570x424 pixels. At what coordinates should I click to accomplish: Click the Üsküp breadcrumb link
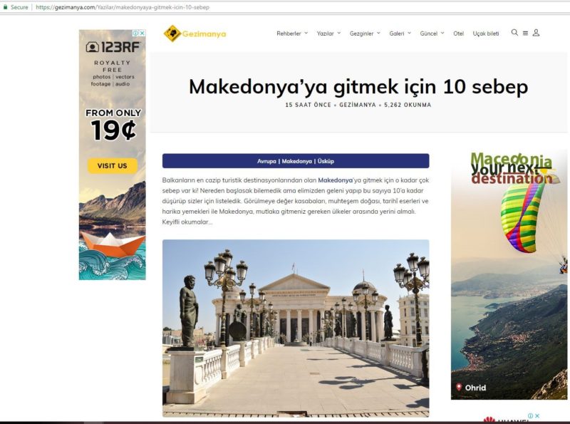[326, 161]
